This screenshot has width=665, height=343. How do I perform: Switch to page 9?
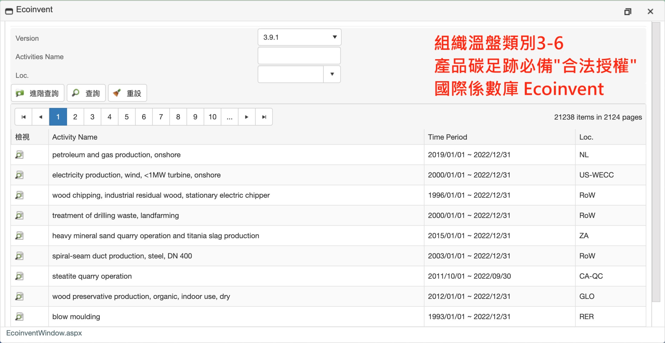[195, 117]
